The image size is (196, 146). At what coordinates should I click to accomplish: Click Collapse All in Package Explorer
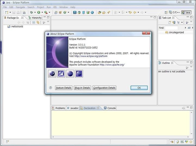click(x=34, y=23)
